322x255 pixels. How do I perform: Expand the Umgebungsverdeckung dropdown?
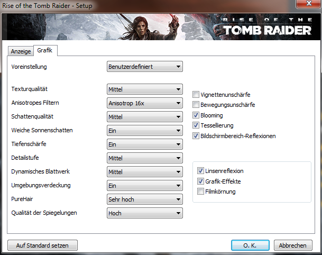coord(145,186)
